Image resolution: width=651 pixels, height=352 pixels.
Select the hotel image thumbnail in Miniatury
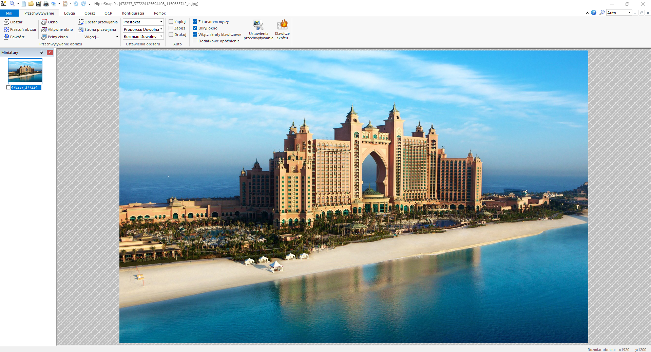point(25,71)
